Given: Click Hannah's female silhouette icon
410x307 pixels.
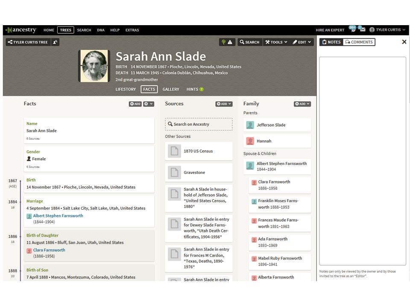Looking at the screenshot, I should (250, 141).
